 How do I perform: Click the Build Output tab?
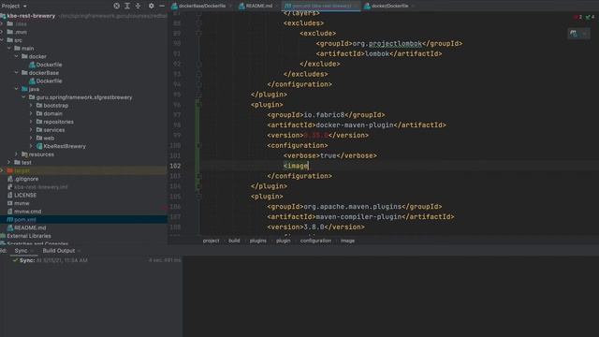point(59,251)
